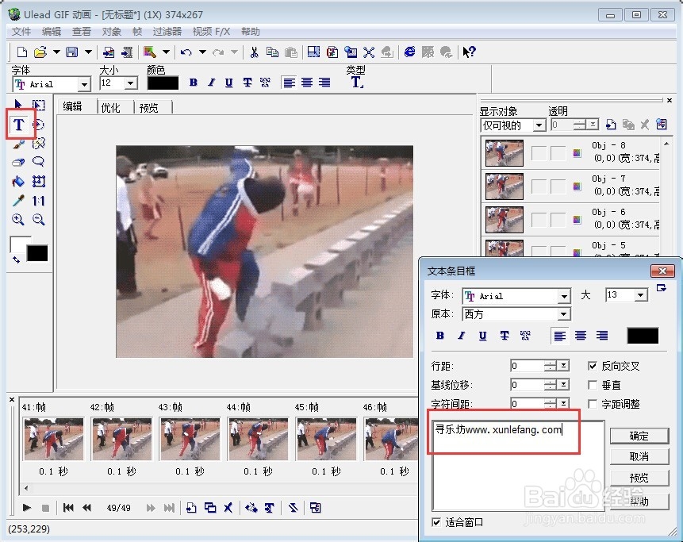Select frame 43 thumbnail
683x542 pixels.
point(190,439)
